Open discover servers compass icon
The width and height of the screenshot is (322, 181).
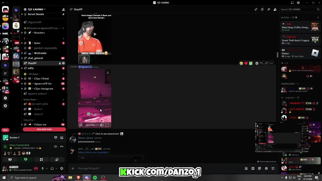(x=5, y=106)
